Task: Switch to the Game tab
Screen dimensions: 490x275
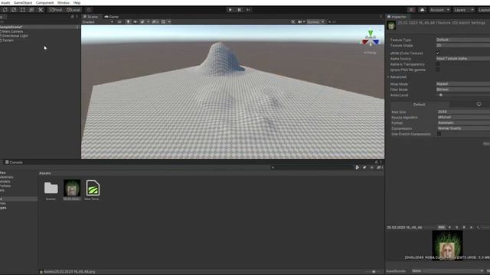Action: (112, 17)
